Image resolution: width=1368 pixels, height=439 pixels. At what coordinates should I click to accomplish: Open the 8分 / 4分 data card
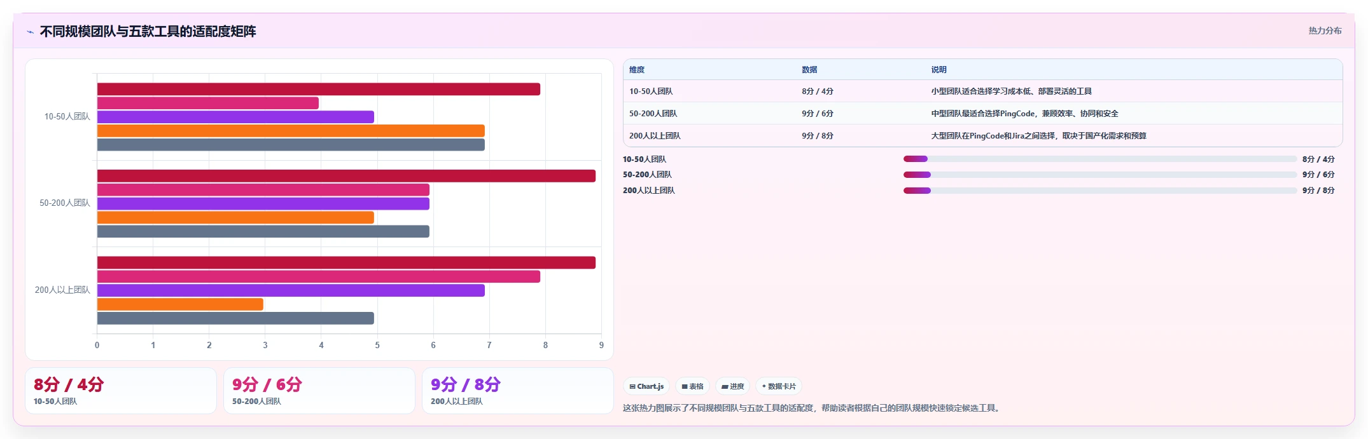point(121,391)
